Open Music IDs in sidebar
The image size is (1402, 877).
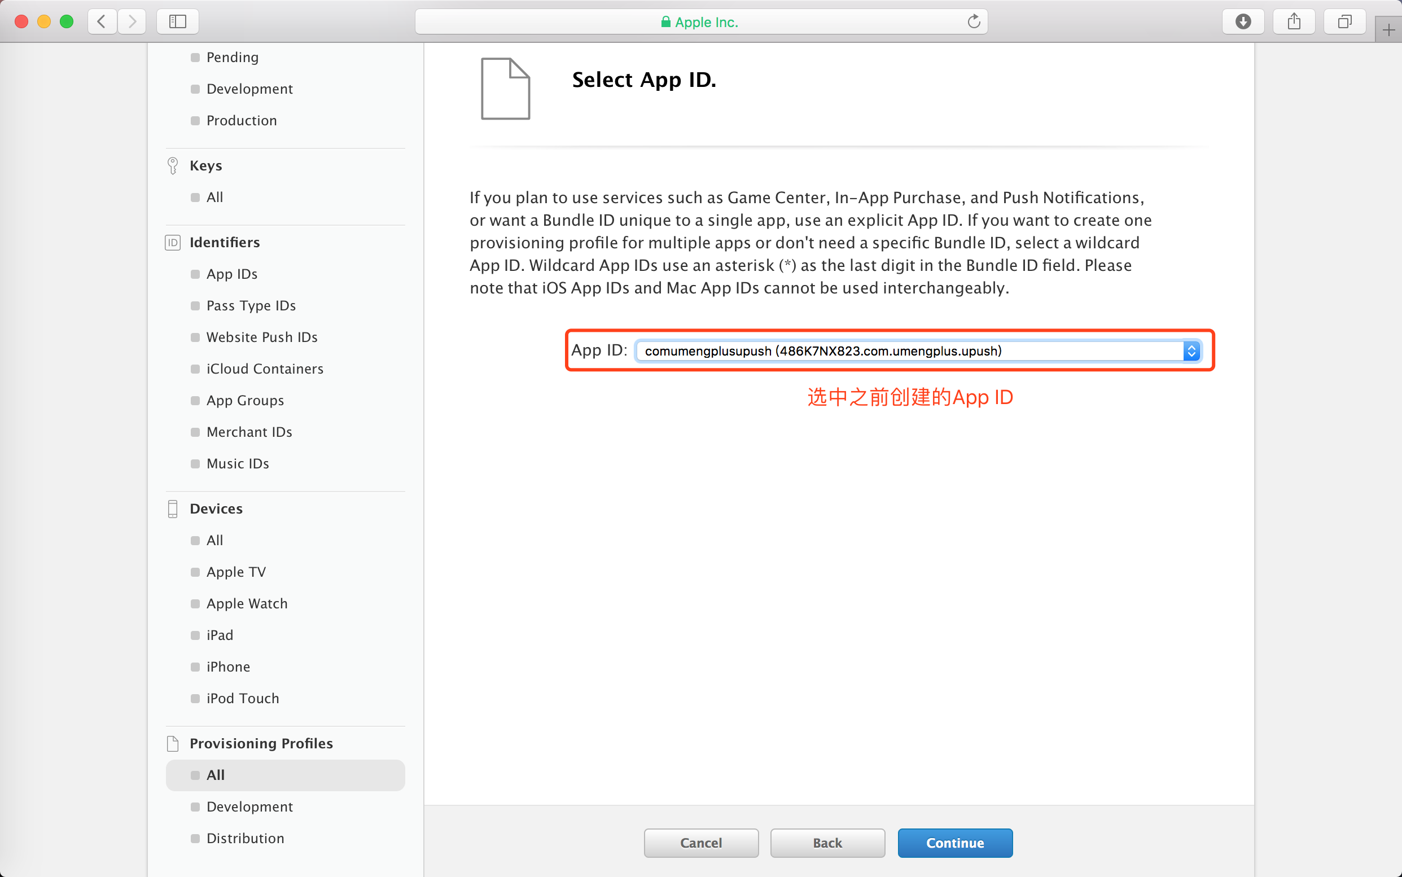238,464
